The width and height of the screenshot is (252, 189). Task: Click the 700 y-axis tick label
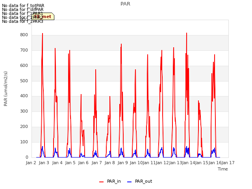(x=24, y=50)
